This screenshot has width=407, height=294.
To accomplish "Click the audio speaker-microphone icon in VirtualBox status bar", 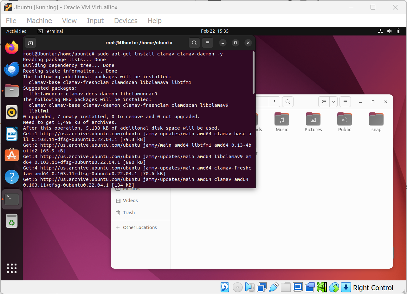I will 250,287.
